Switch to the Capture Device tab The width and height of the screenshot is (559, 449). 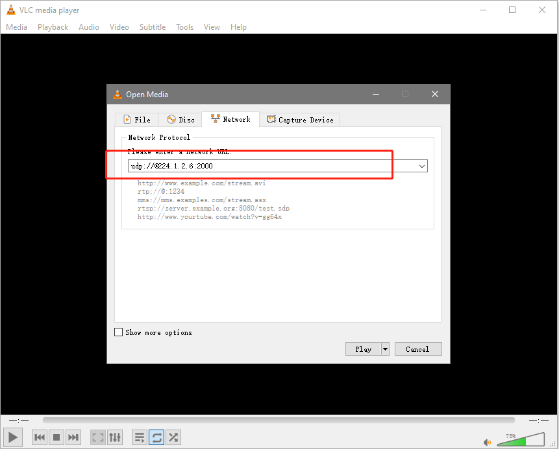pyautogui.click(x=300, y=120)
